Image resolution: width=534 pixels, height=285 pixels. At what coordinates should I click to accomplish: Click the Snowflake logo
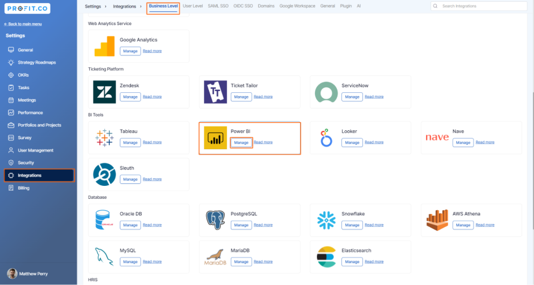(x=326, y=220)
